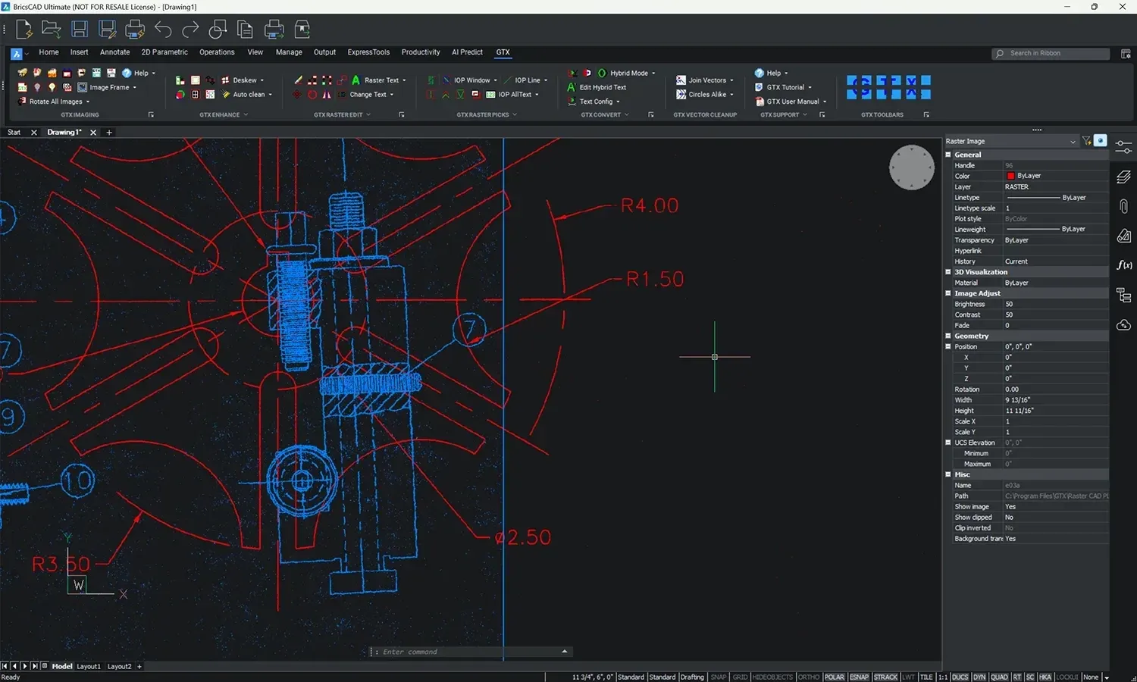The image size is (1137, 682).
Task: Switch to the Home ribbon tab
Action: click(49, 52)
